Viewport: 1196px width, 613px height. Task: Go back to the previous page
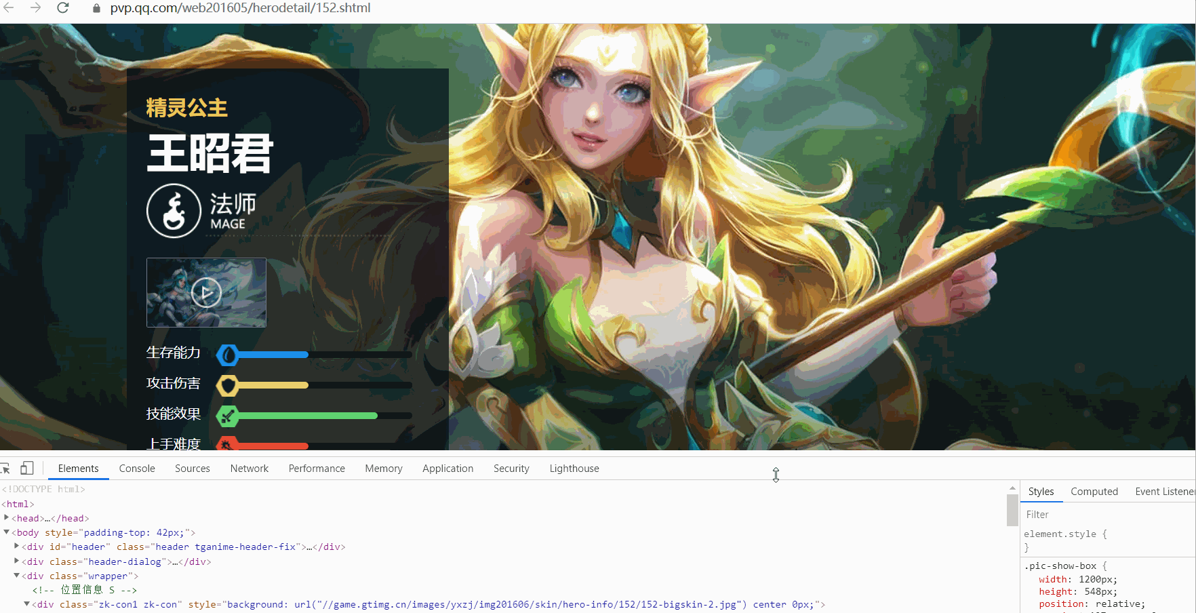pyautogui.click(x=9, y=7)
